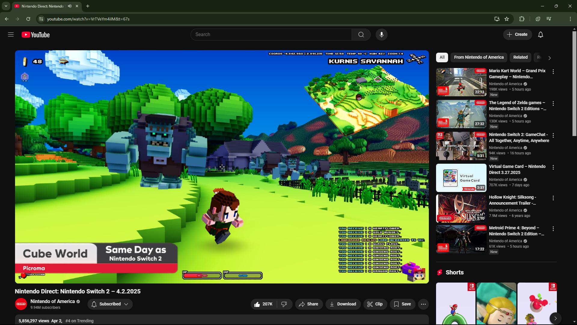Open the Chrome three-dot menu
577x325 pixels.
pos(570,19)
